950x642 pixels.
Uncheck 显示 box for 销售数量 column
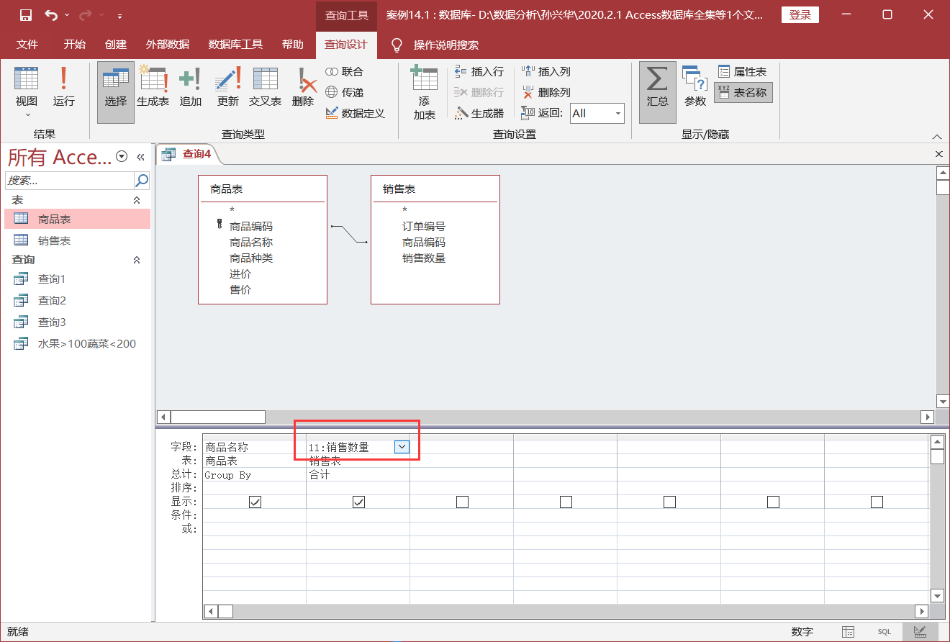358,502
